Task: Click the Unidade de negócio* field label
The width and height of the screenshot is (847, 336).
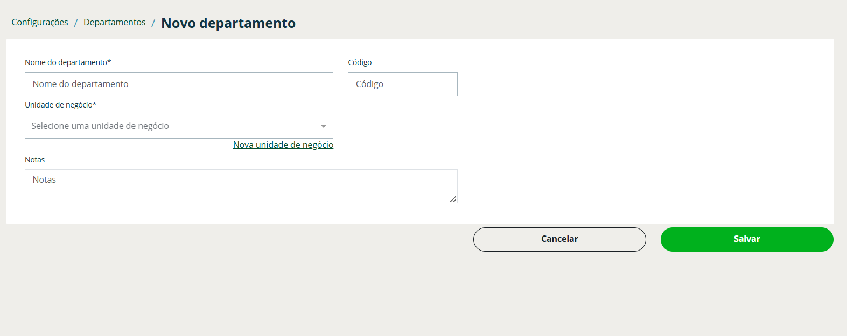Action: point(60,105)
